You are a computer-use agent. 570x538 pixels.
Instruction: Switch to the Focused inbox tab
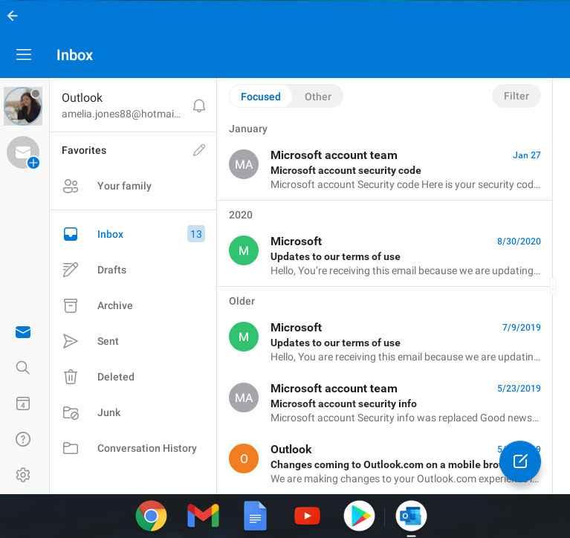click(x=260, y=97)
